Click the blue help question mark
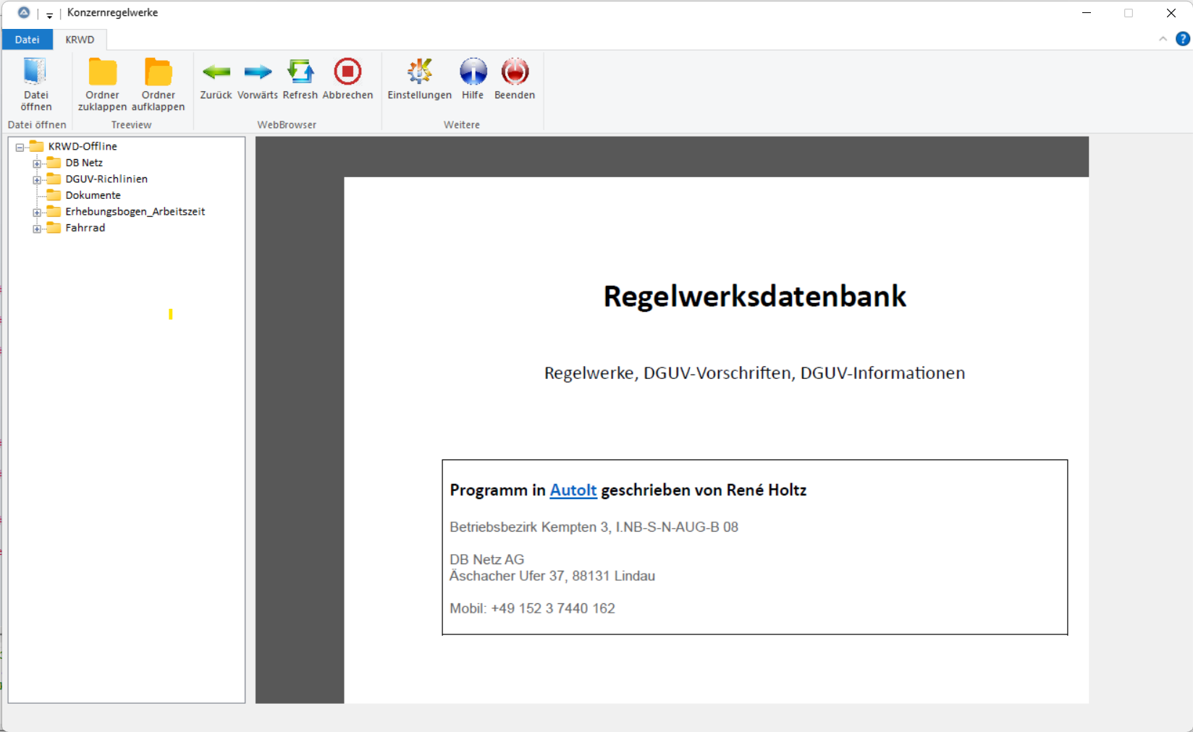 tap(1183, 39)
